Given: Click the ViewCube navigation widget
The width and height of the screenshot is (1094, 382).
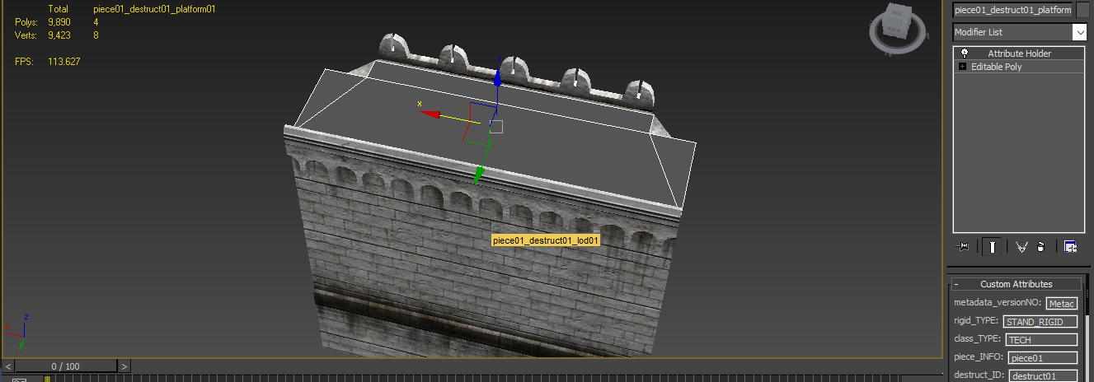Looking at the screenshot, I should coord(895,28).
